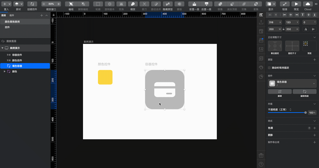Switch to the 组件 tab
Image resolution: width=319 pixels, height=168 pixels.
(12, 15)
